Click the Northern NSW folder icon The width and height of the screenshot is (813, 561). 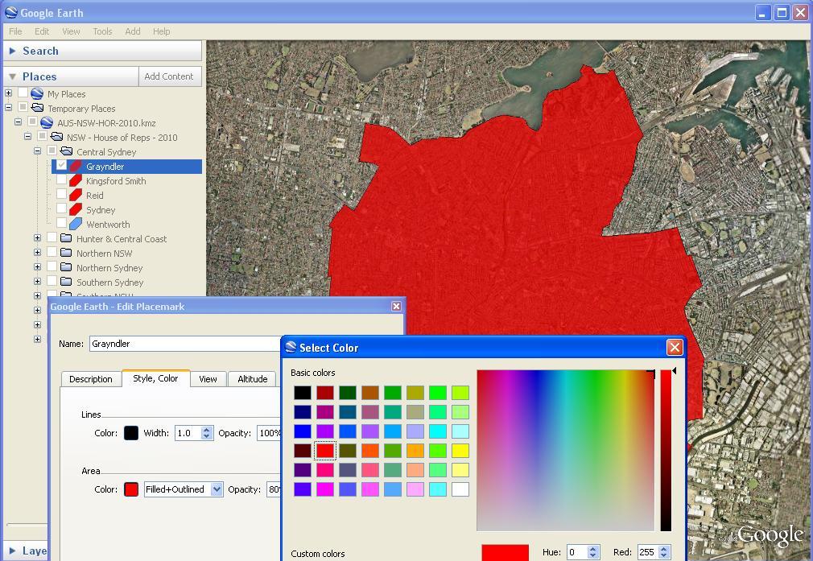pyautogui.click(x=66, y=253)
